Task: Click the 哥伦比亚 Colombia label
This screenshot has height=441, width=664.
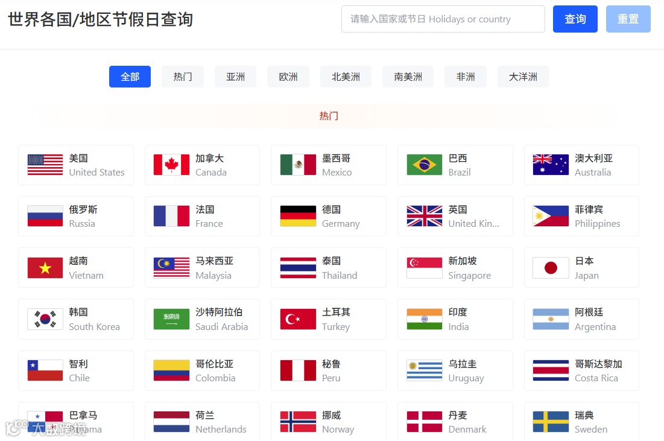Action: (x=215, y=370)
